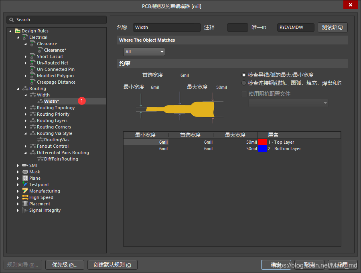Click the Signal Integrity category icon

pyautogui.click(x=24, y=210)
